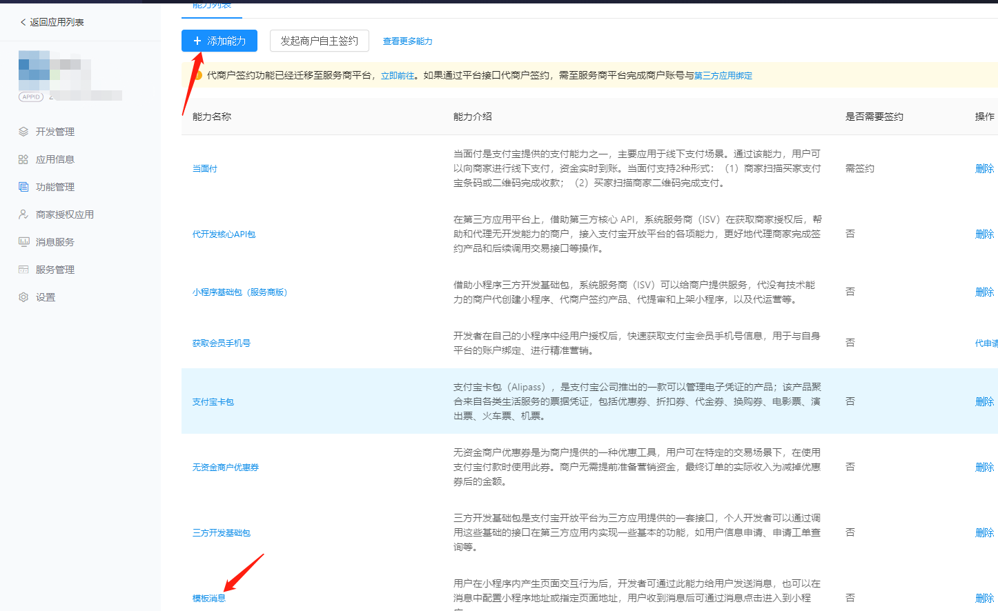Open the 获取会员手机号 capability link
The height and width of the screenshot is (611, 998).
coord(222,343)
